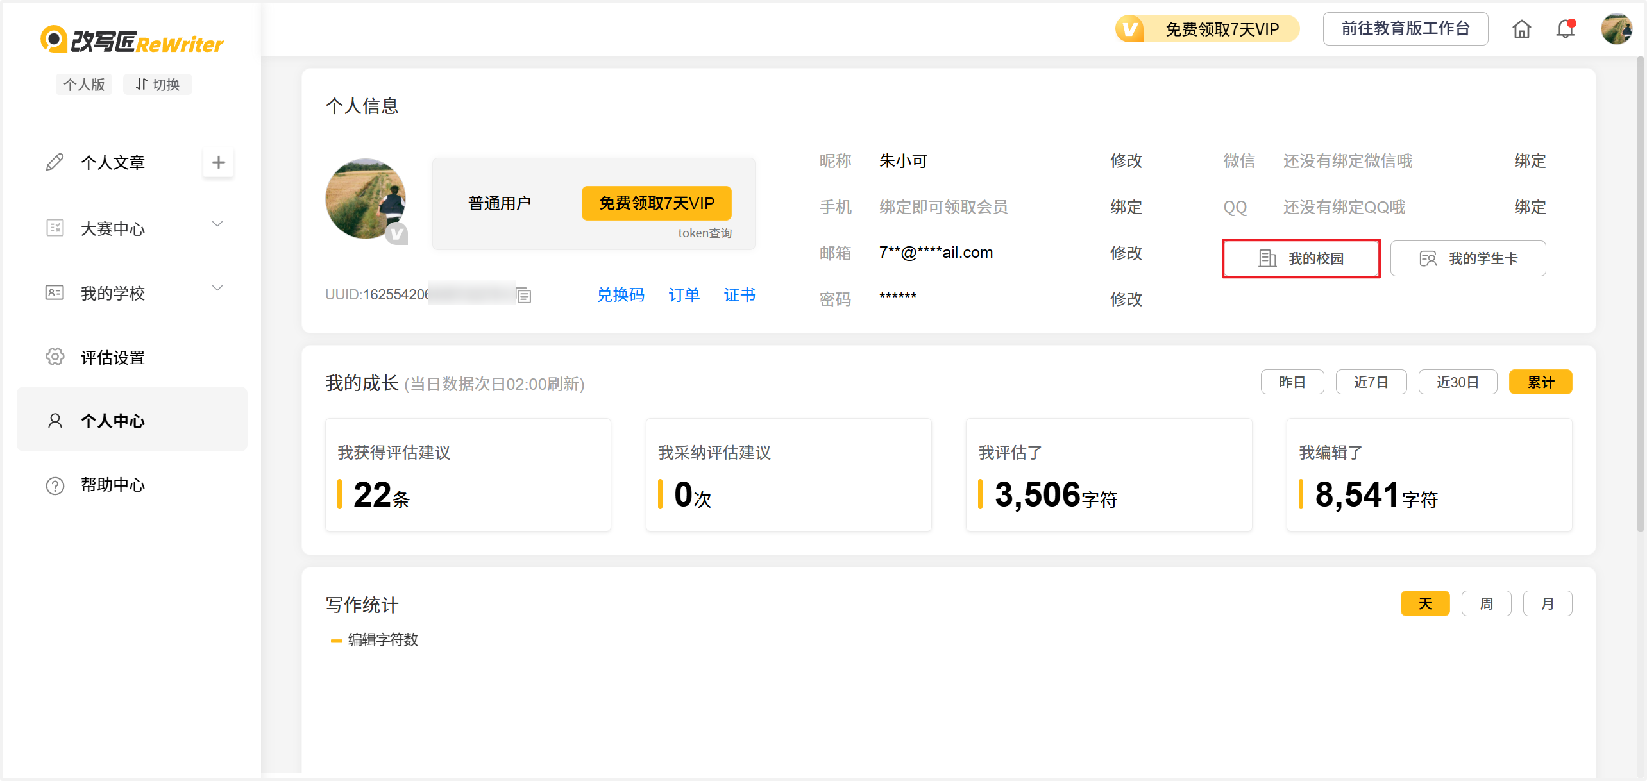Select the 昨日 time range
Viewport: 1647px width, 781px height.
click(x=1292, y=382)
